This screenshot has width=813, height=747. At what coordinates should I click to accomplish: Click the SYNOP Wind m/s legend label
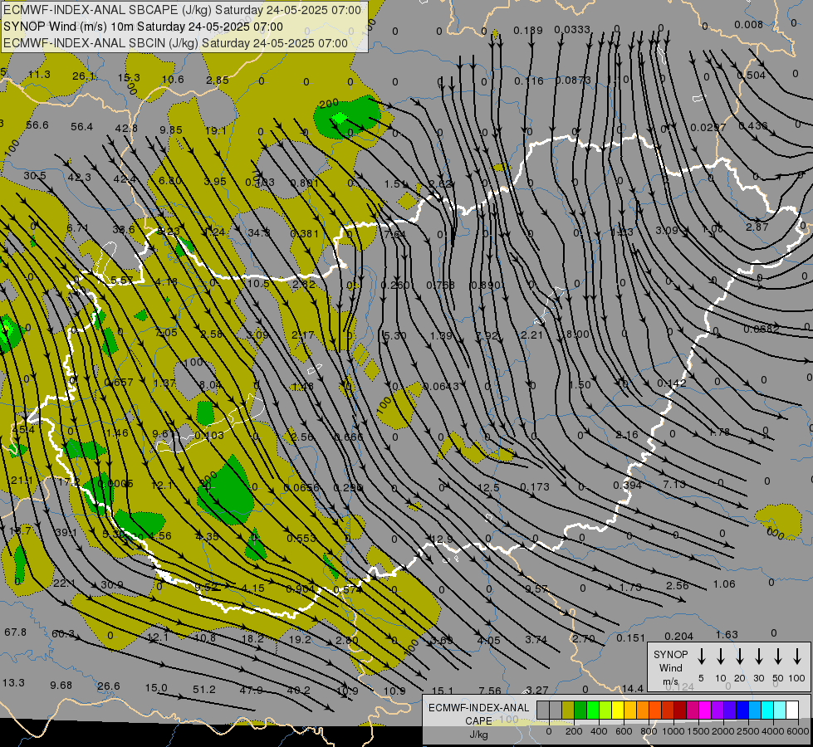(670, 667)
